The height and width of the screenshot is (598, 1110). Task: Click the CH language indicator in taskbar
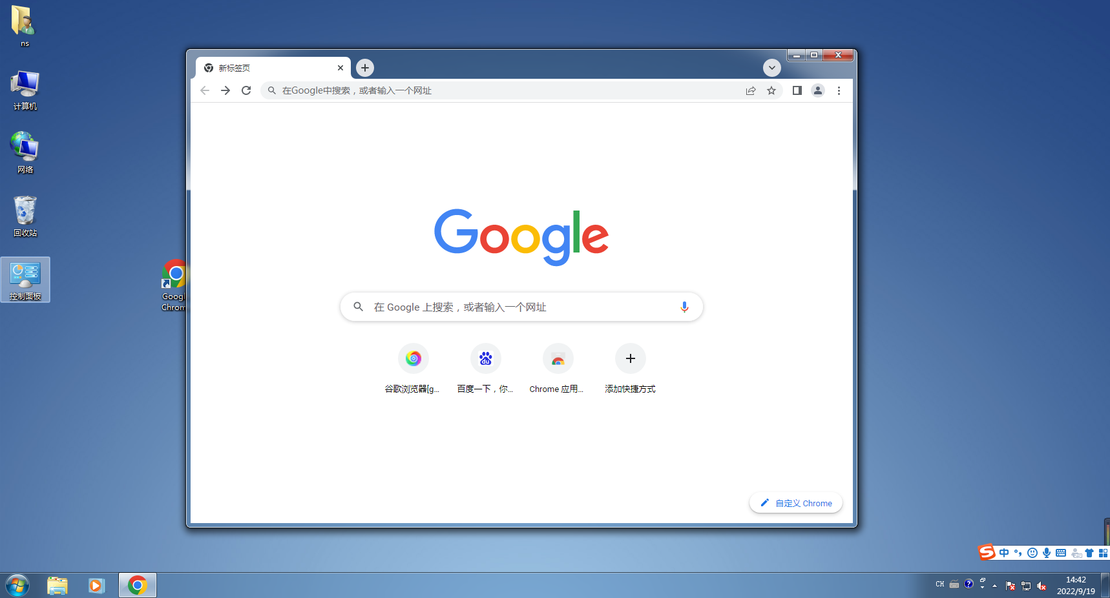point(940,584)
